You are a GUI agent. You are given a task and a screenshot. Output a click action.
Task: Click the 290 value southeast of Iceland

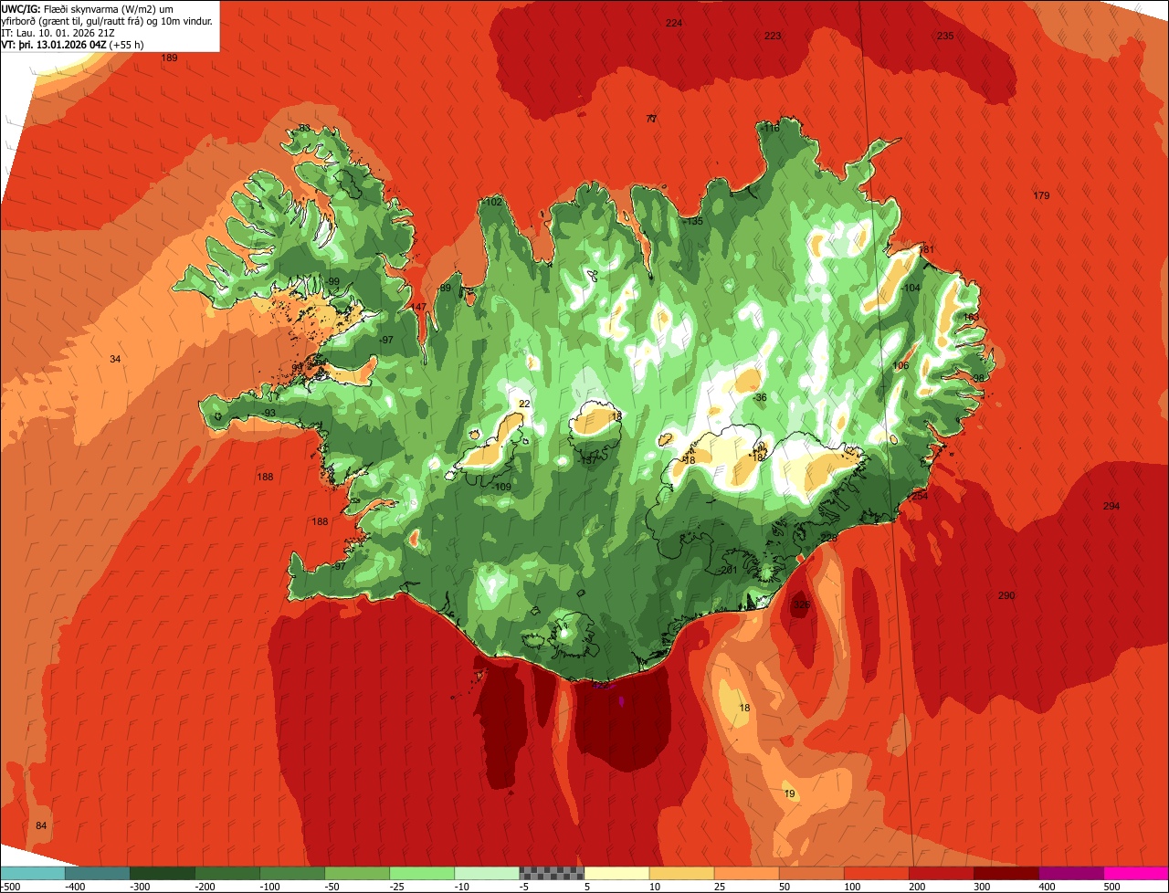tap(1006, 595)
